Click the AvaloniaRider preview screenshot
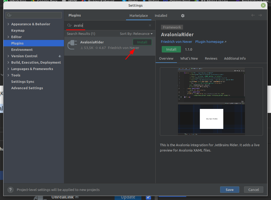The height and width of the screenshot is (200, 271). (211, 101)
